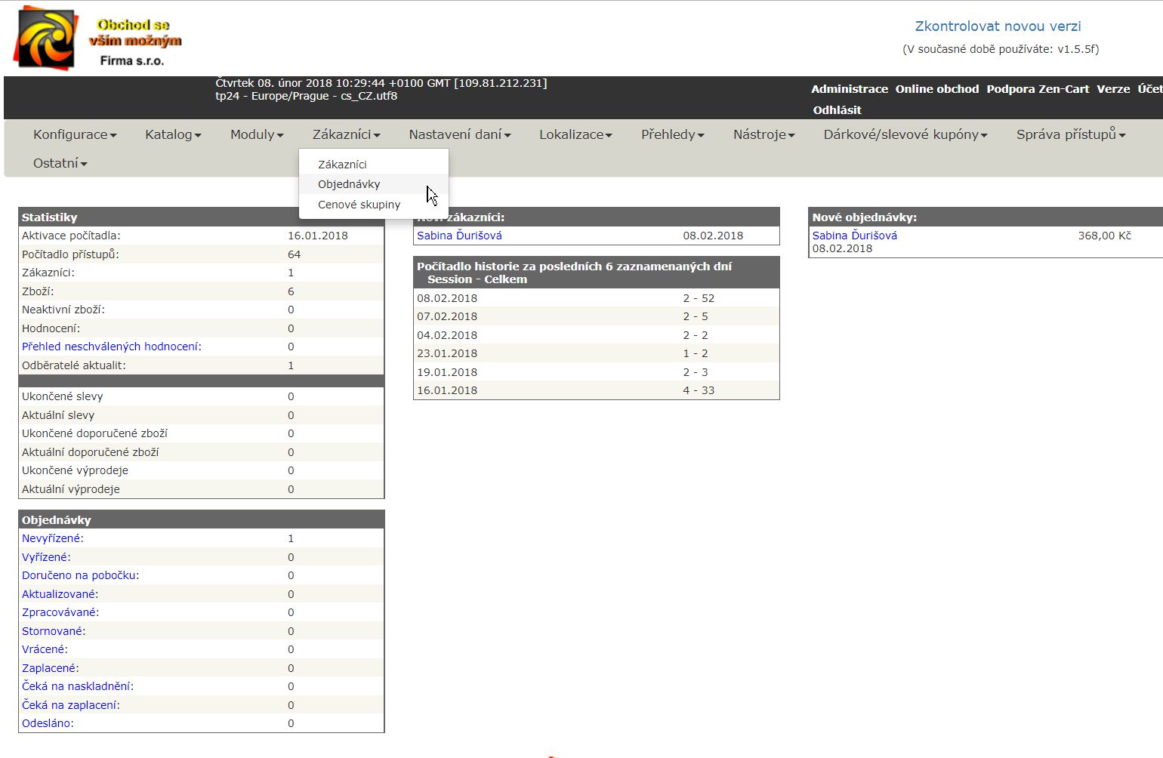Expand the Přehledy menu

672,134
